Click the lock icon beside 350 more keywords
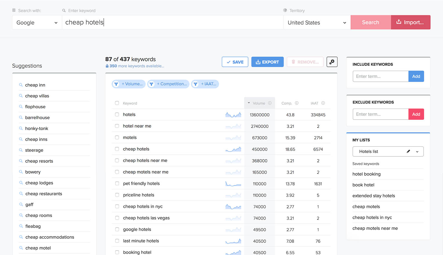The width and height of the screenshot is (443, 255). pos(107,66)
